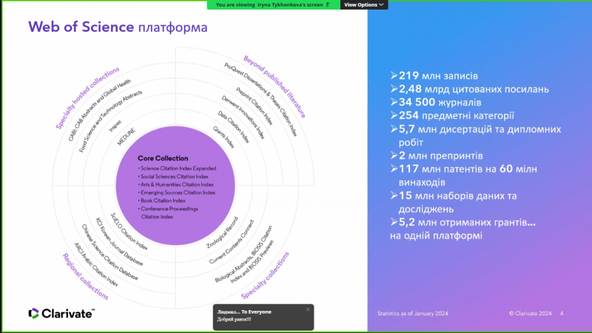Click the screen sharing banner for Iryna Tykhonkova

pyautogui.click(x=273, y=4)
